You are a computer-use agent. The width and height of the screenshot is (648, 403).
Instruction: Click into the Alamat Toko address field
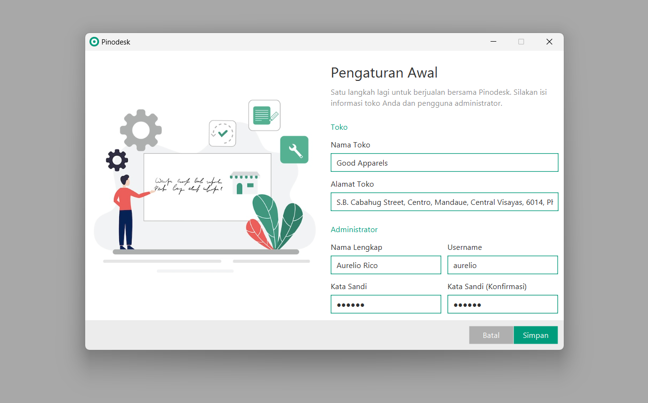(444, 202)
